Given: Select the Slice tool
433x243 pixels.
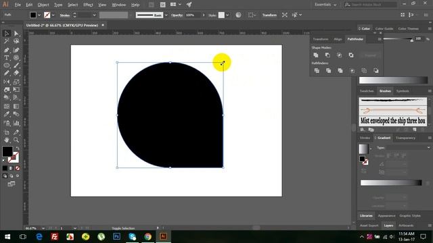Looking at the screenshot, I should pos(16,132).
